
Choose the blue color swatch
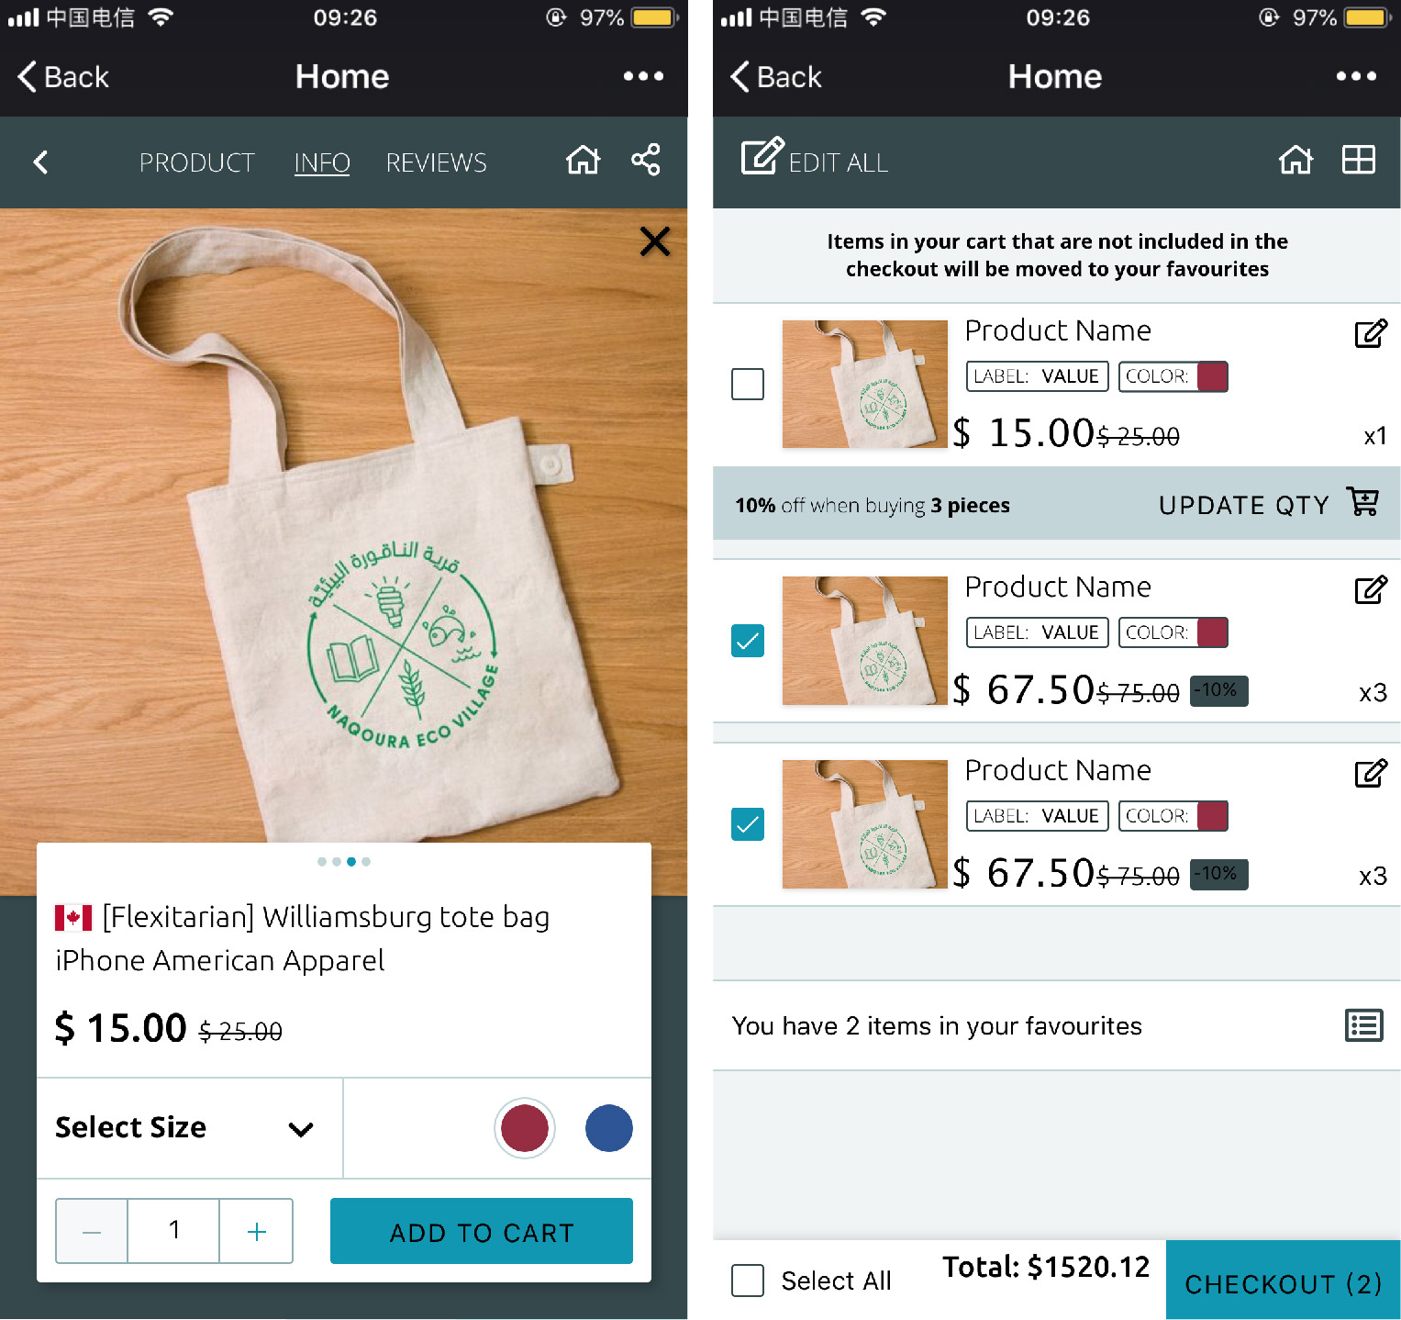tap(609, 1128)
